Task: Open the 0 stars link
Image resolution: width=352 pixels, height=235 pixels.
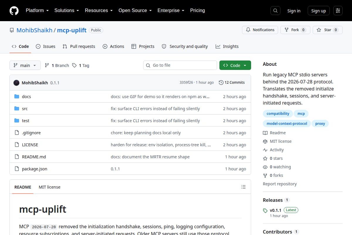Action: pos(273,158)
